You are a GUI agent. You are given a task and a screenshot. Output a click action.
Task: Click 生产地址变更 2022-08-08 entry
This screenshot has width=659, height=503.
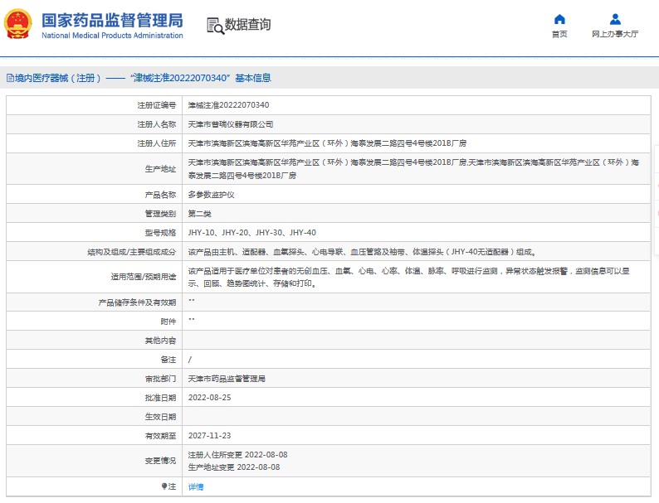pyautogui.click(x=234, y=467)
